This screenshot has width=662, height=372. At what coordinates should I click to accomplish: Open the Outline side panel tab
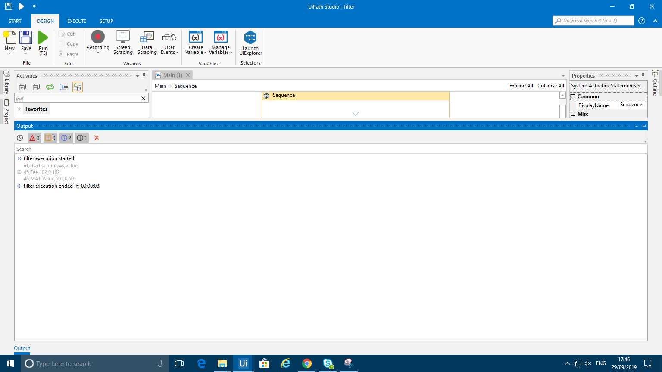pos(655,83)
